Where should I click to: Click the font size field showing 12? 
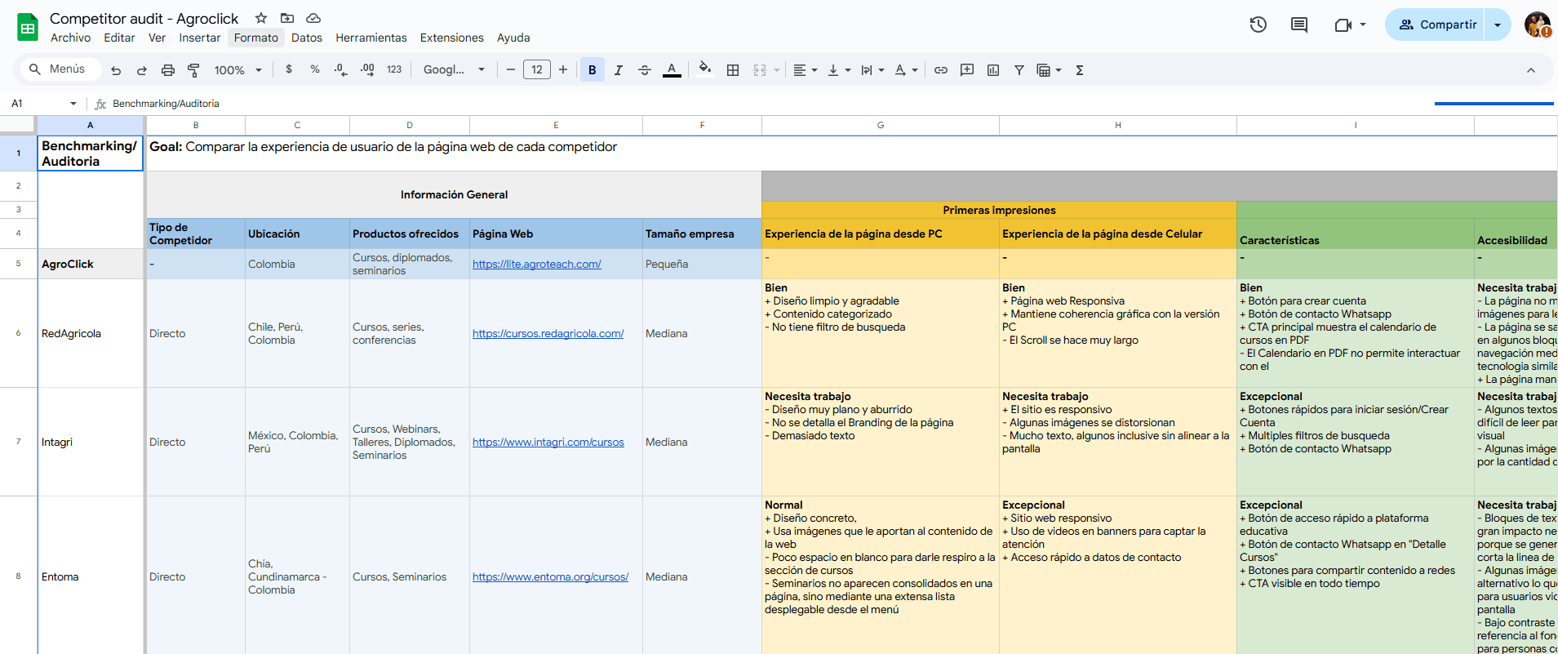tap(537, 70)
